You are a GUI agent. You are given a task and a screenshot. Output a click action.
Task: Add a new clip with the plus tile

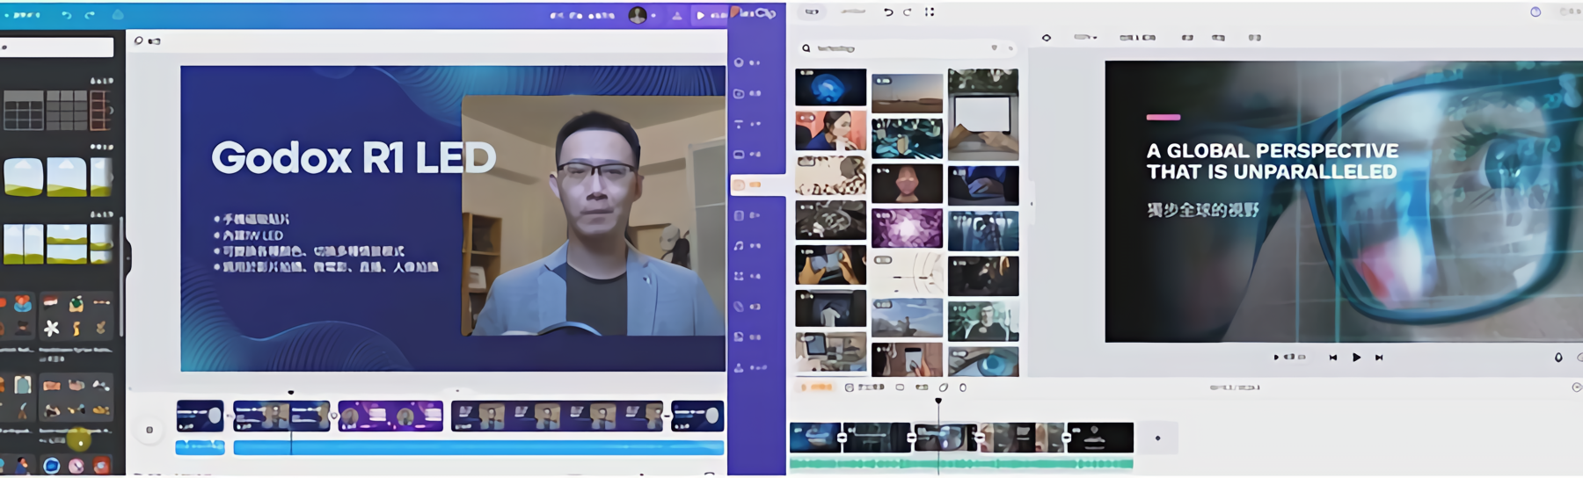pos(1157,438)
